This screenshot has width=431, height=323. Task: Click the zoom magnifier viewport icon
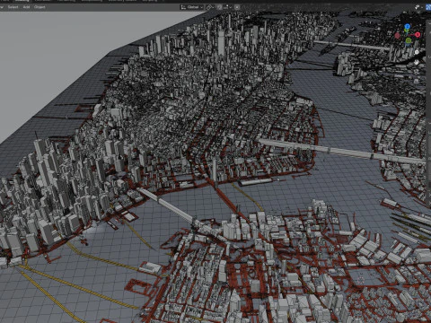(x=417, y=52)
